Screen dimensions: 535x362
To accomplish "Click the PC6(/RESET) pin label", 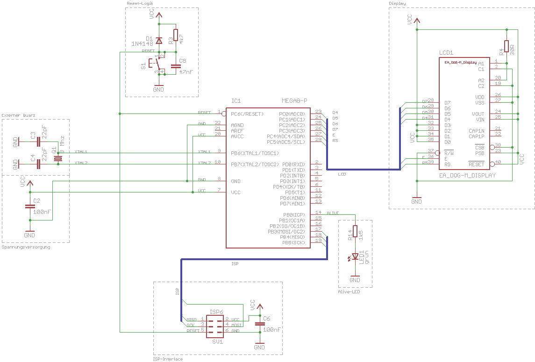I will pyautogui.click(x=247, y=114).
